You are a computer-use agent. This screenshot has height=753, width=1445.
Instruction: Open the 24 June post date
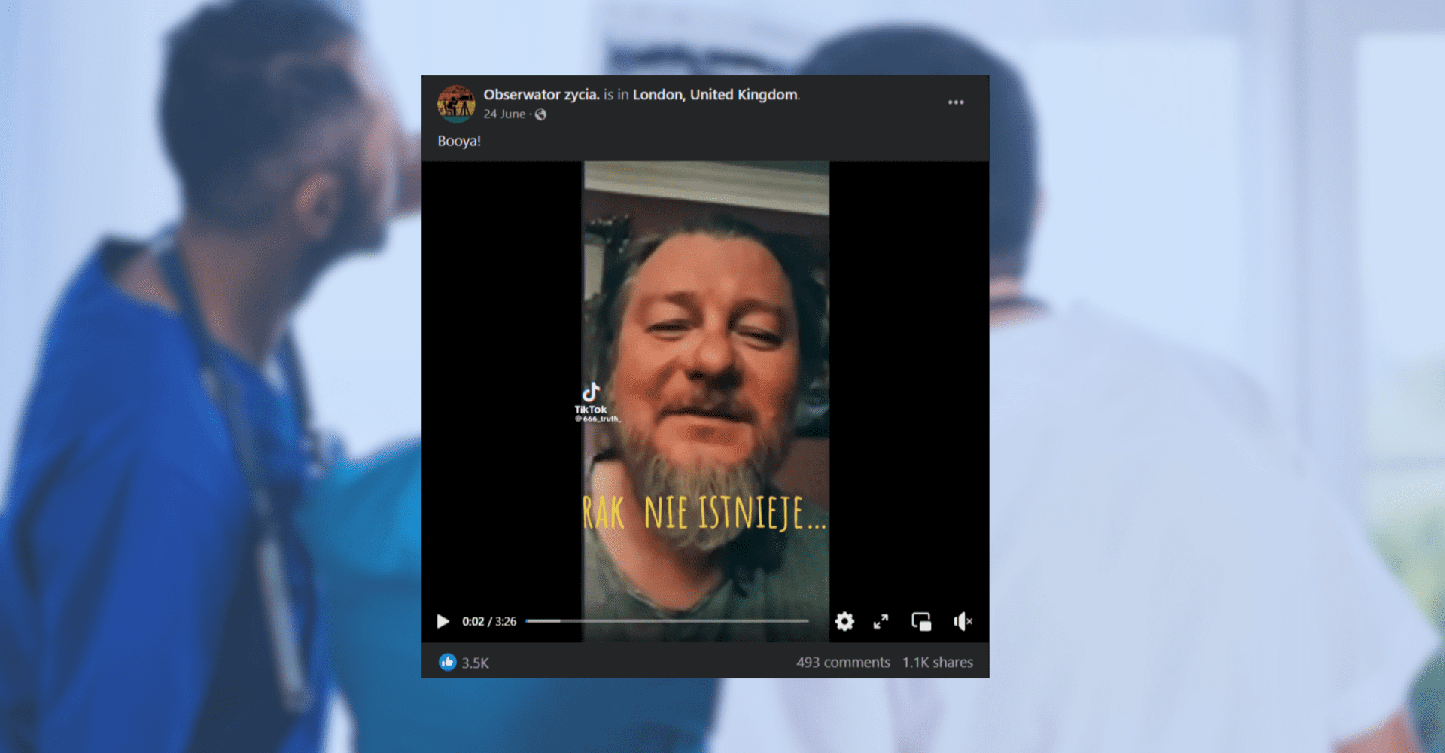click(504, 114)
